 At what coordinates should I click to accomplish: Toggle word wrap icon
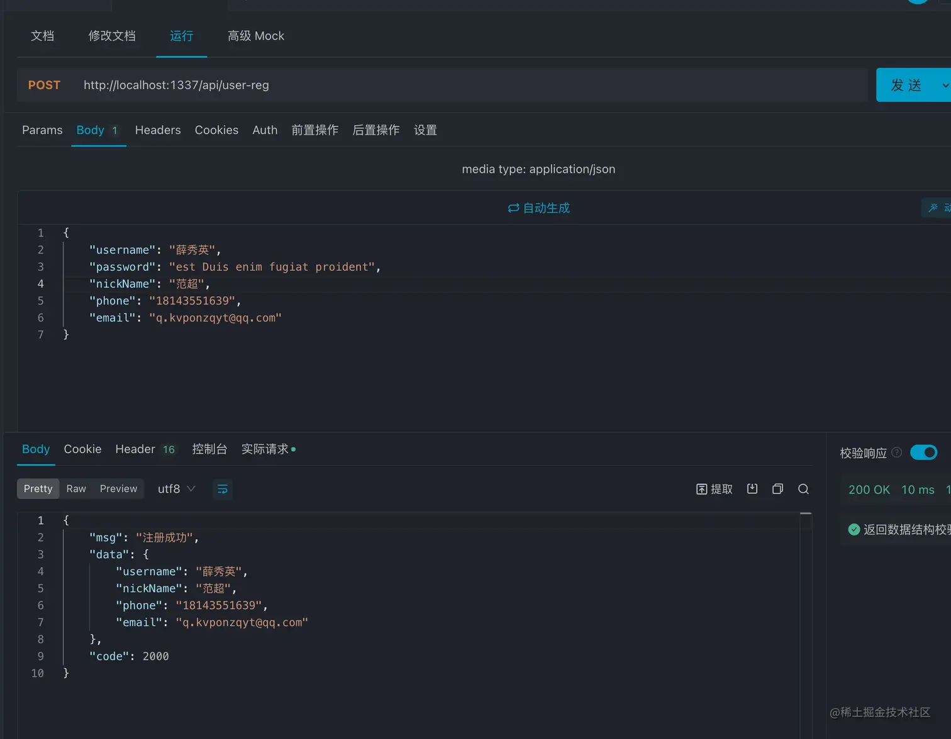pyautogui.click(x=223, y=489)
